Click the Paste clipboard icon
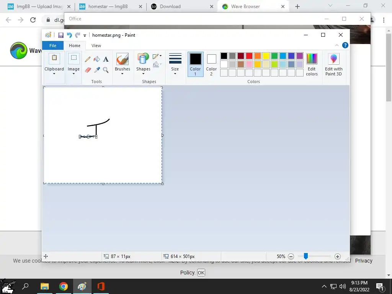This screenshot has width=392, height=294. pyautogui.click(x=54, y=58)
